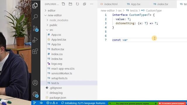The image size is (187, 105).
Task: Click the New File icon in Explorer
Action: tap(63, 4)
